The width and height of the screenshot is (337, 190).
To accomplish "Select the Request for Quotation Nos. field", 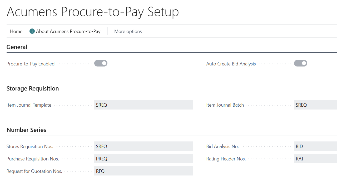I will [143, 171].
